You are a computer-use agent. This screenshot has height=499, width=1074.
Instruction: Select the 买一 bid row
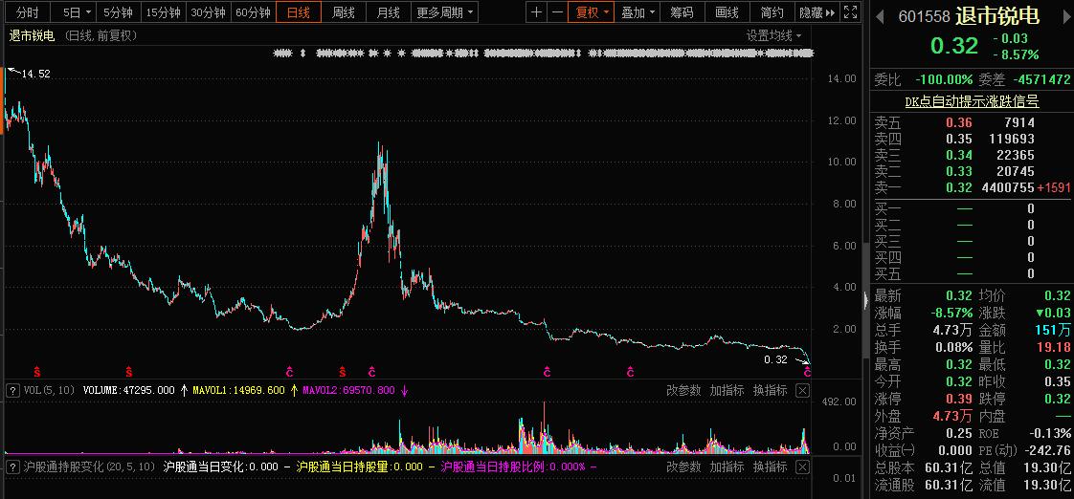point(972,208)
